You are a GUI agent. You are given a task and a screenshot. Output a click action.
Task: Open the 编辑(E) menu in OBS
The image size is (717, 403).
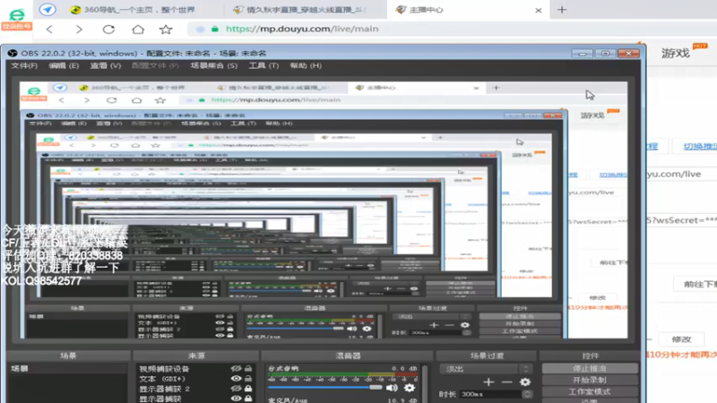click(x=64, y=65)
